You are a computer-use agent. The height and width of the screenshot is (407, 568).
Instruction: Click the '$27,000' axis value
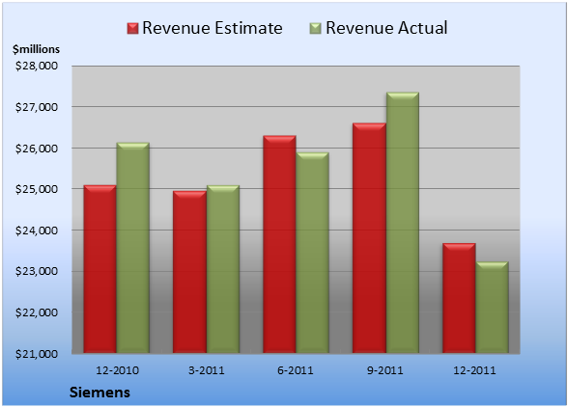pyautogui.click(x=37, y=107)
